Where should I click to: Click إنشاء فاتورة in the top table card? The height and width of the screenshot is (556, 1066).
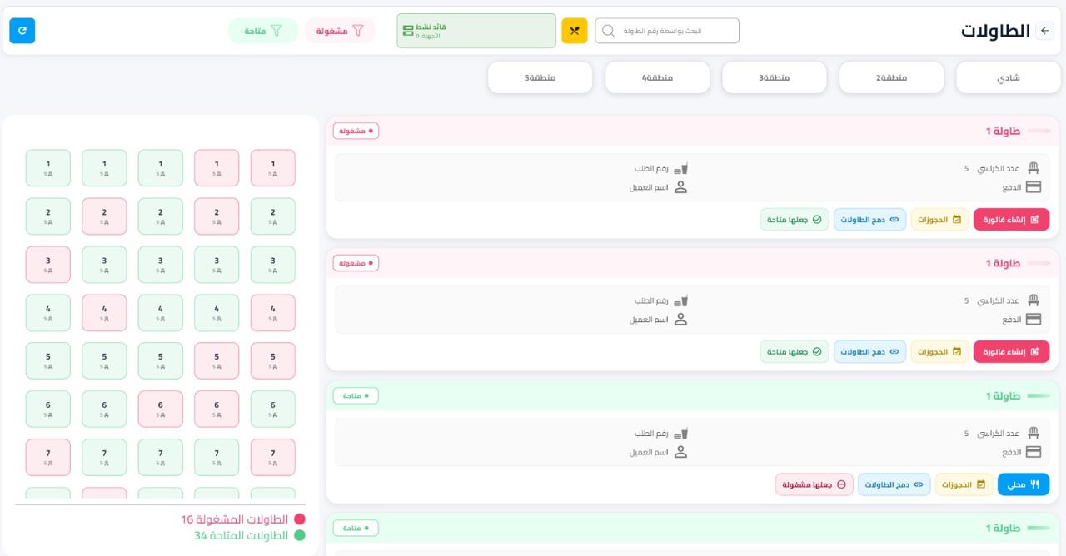(x=1011, y=220)
